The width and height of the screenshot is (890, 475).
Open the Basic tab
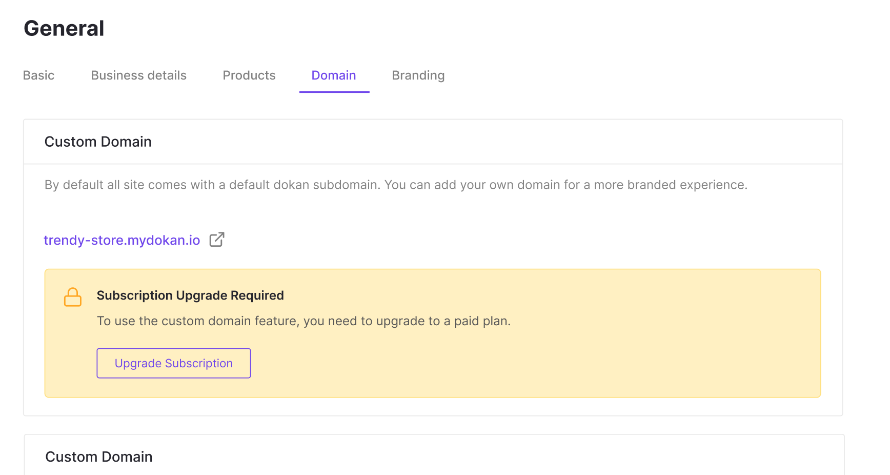pos(38,75)
